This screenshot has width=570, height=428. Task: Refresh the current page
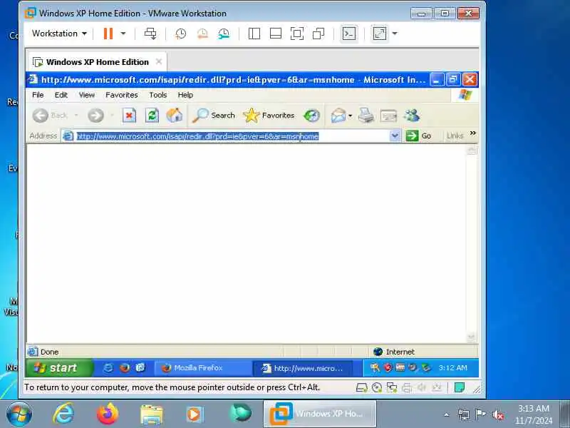tap(152, 116)
